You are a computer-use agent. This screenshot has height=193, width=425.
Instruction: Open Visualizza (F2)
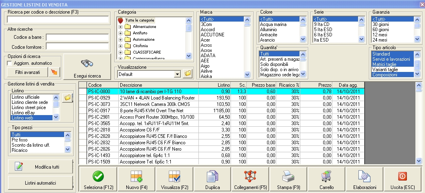coord(174,179)
